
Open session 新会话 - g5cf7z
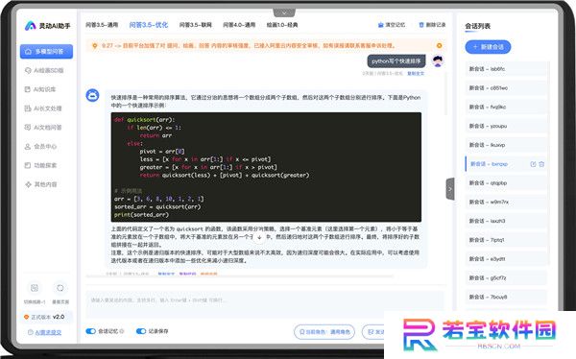coord(506,278)
